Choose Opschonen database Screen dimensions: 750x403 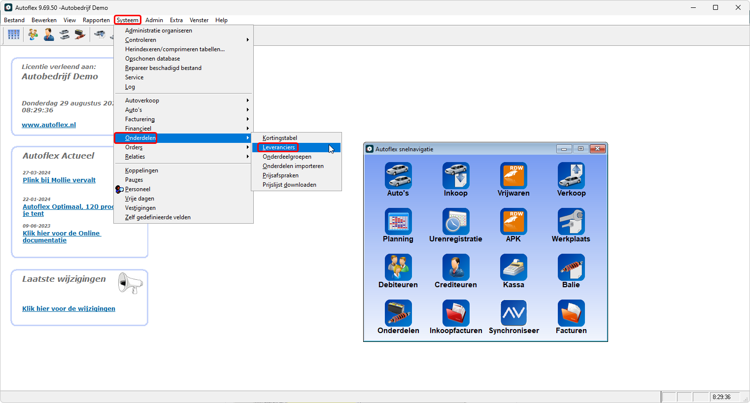183,59
